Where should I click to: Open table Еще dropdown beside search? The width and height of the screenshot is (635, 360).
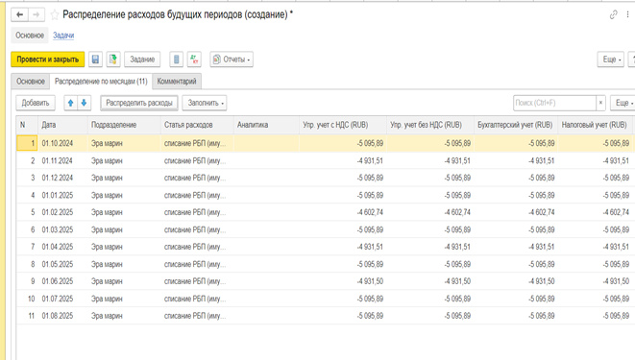[x=623, y=103]
